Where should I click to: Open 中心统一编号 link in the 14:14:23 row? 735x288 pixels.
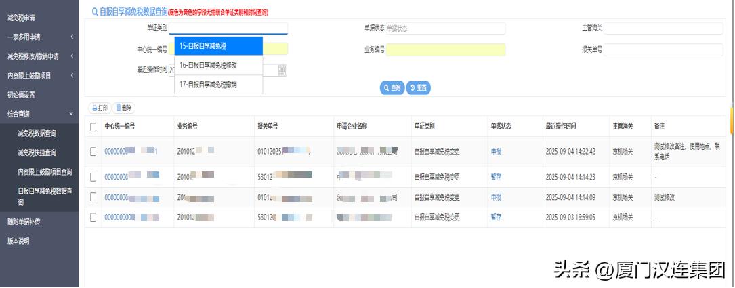coord(131,177)
